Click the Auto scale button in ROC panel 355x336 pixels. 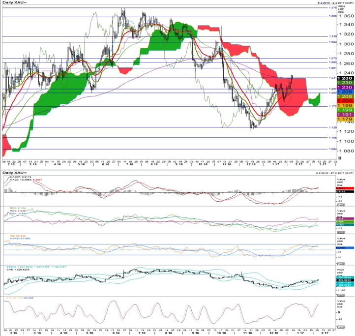341,232
